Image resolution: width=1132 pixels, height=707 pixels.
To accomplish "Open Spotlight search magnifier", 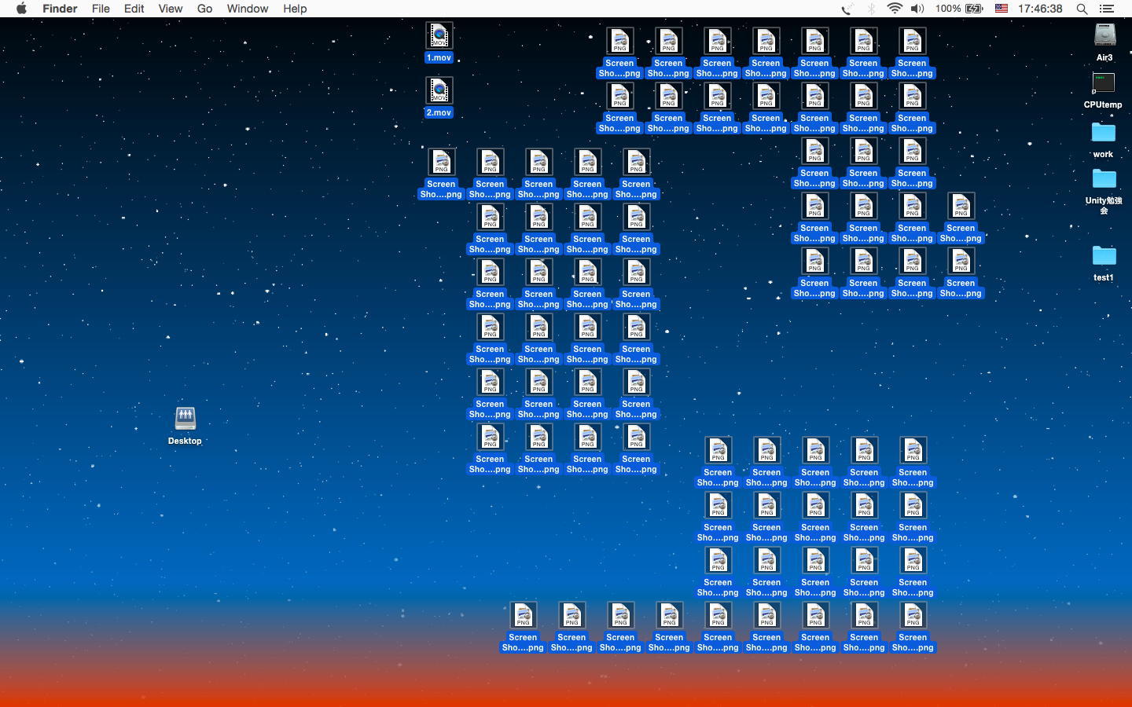I will (1082, 9).
